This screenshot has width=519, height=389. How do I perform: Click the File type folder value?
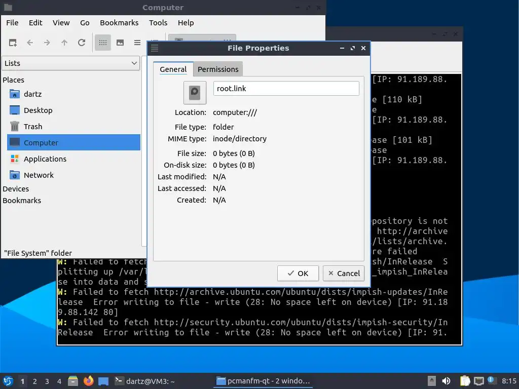tap(223, 127)
